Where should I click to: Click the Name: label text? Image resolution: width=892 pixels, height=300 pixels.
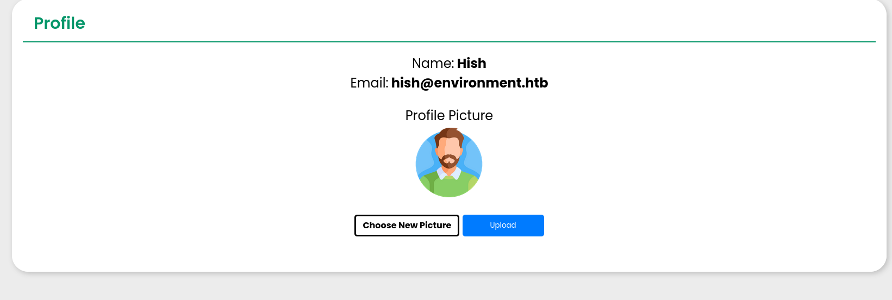[x=433, y=64]
